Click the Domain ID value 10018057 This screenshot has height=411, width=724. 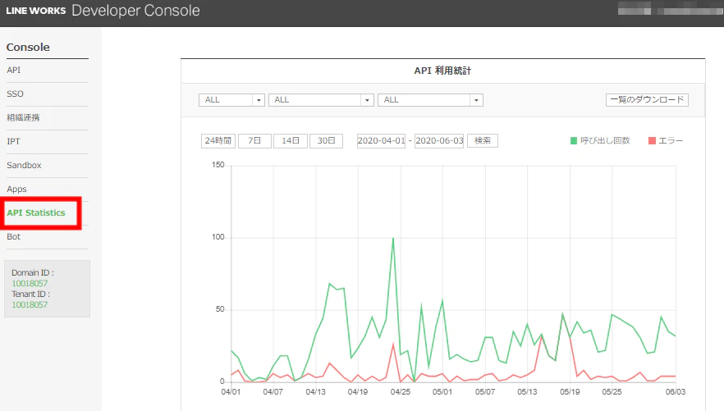pyautogui.click(x=30, y=283)
